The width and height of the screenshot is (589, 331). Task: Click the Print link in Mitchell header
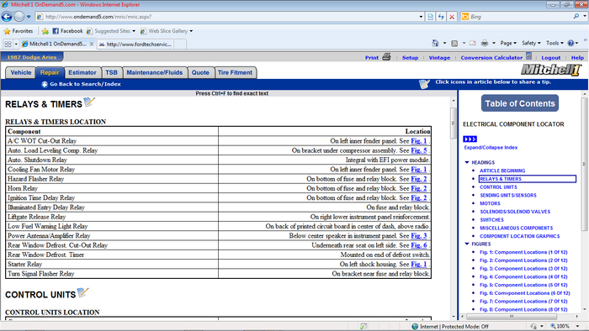[x=372, y=58]
